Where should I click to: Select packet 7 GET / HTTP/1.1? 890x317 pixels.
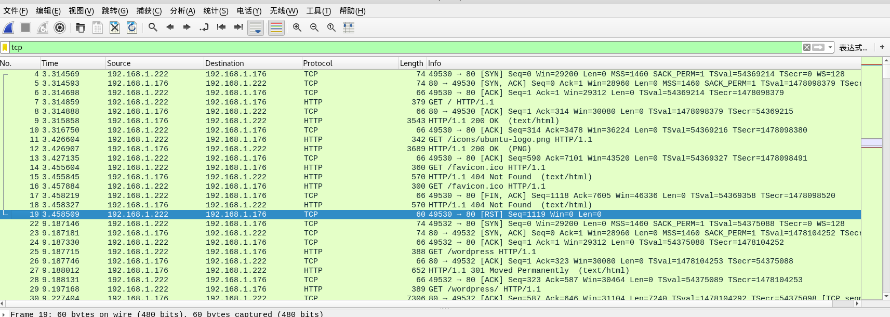click(430, 102)
